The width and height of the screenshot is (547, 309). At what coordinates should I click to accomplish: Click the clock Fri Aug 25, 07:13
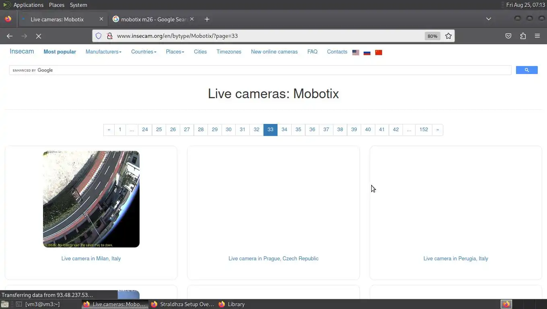tap(525, 5)
